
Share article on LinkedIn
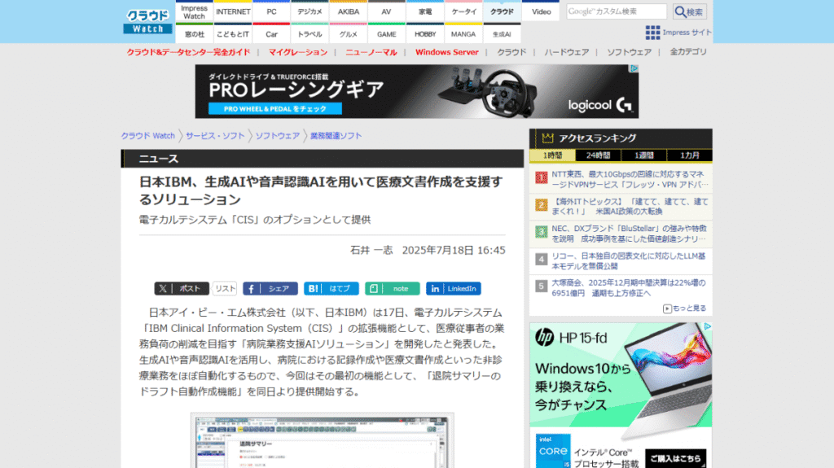point(453,289)
